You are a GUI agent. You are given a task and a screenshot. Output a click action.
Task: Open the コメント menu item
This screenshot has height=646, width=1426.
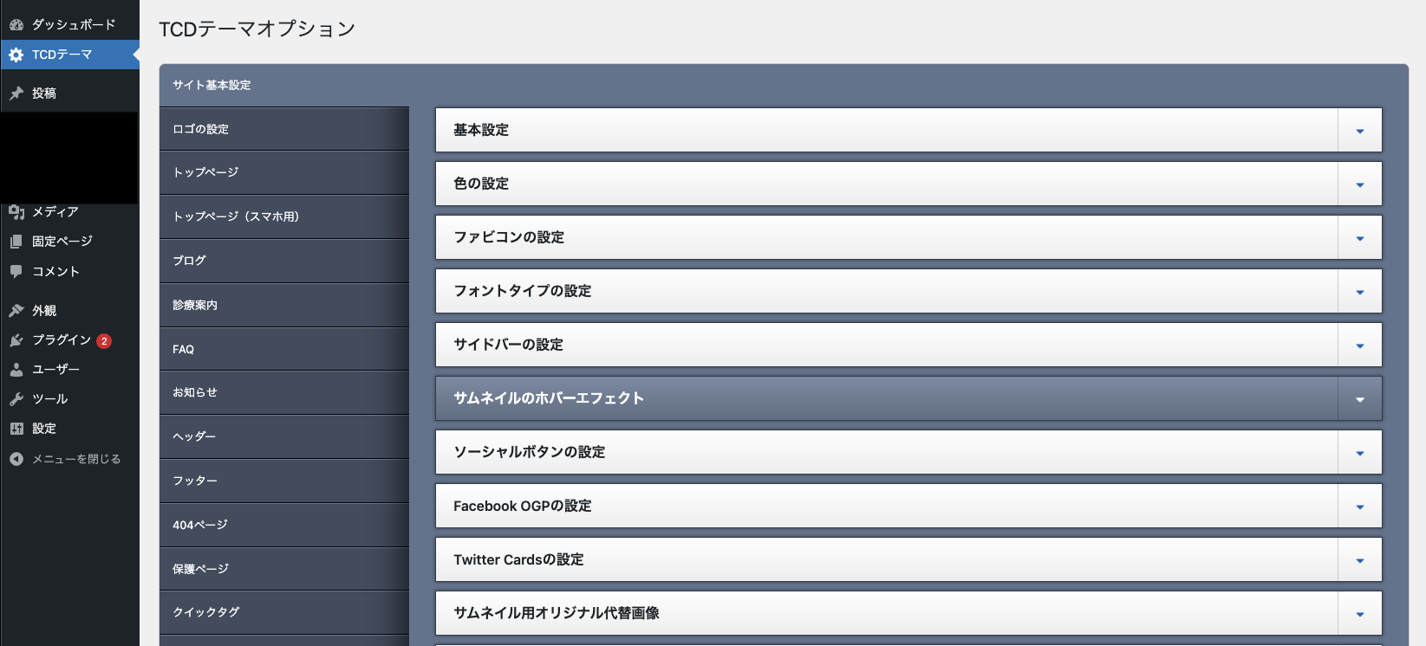[x=69, y=271]
